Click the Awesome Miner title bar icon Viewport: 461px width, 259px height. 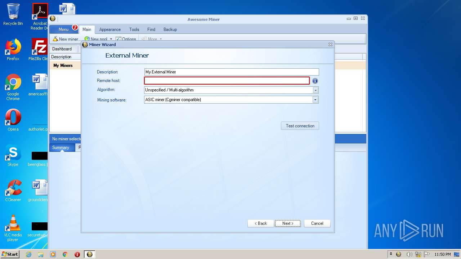[x=53, y=19]
